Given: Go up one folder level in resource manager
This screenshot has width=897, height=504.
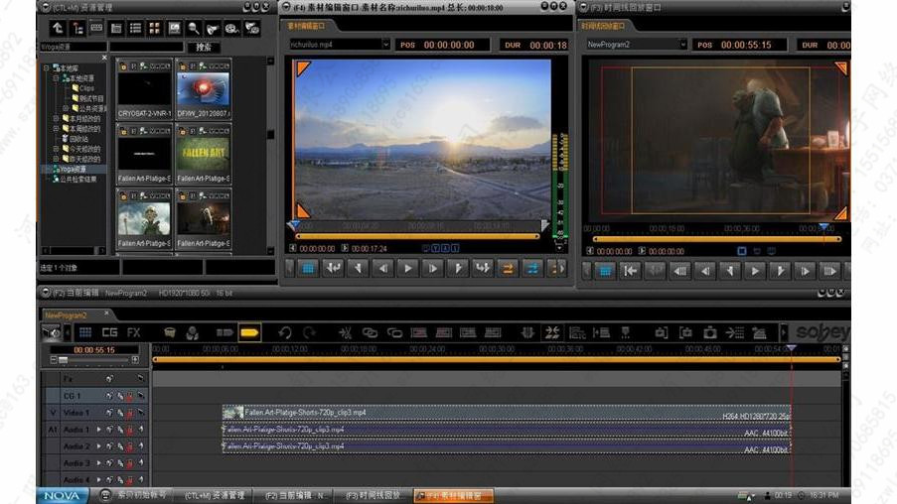Looking at the screenshot, I should coord(58,28).
